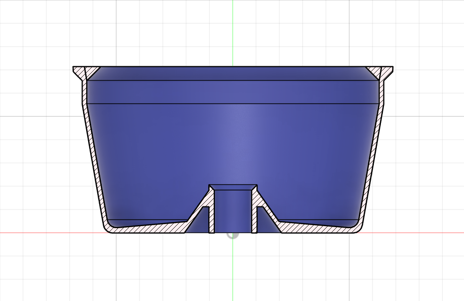Pick the left hatched bottom floor section
This screenshot has width=464, height=301.
pyautogui.click(x=147, y=228)
